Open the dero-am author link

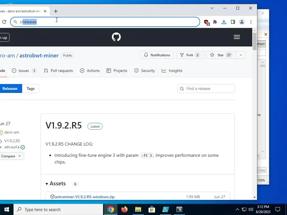point(12,132)
